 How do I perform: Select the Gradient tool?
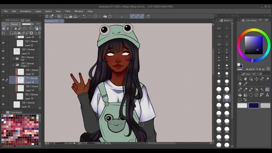pos(246,95)
